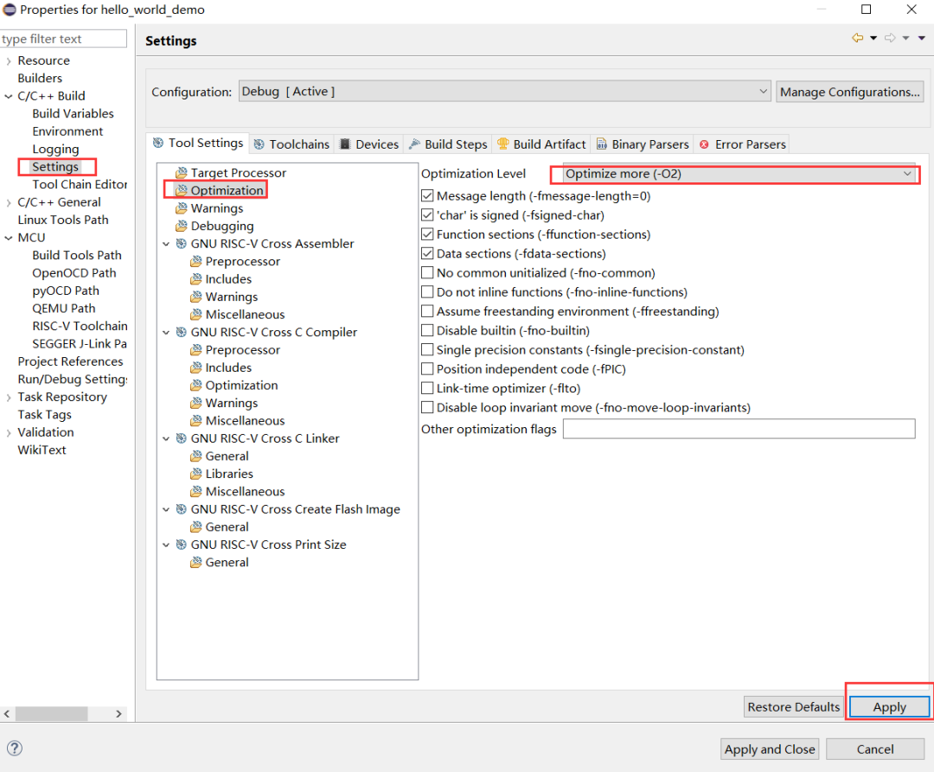Click the sidebar horizontal scrollbar thumb

[51, 713]
